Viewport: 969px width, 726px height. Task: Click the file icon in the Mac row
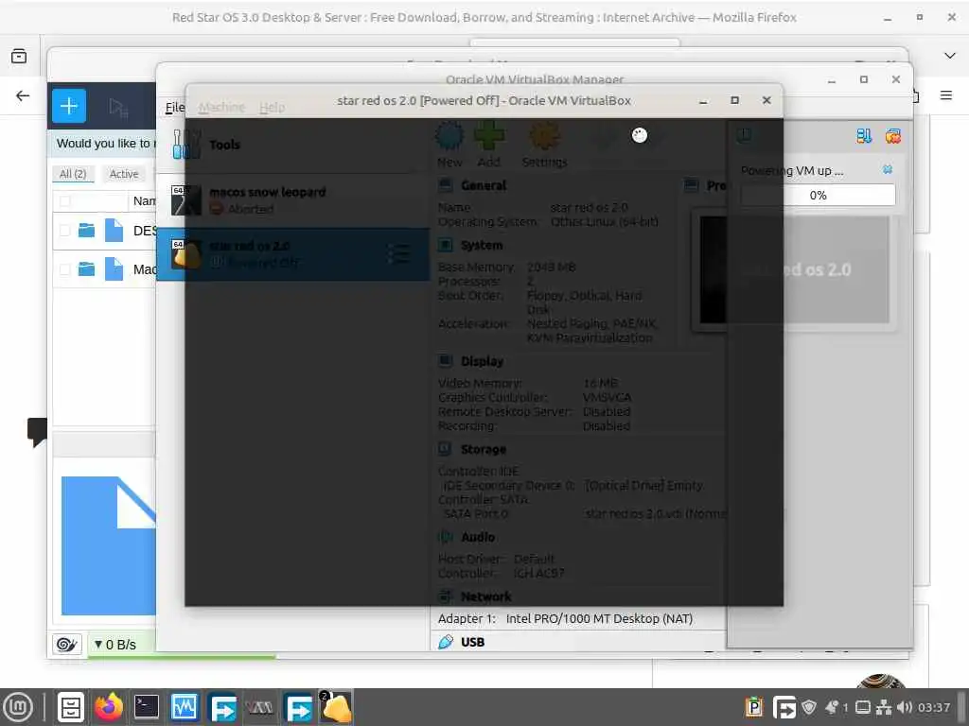[114, 269]
